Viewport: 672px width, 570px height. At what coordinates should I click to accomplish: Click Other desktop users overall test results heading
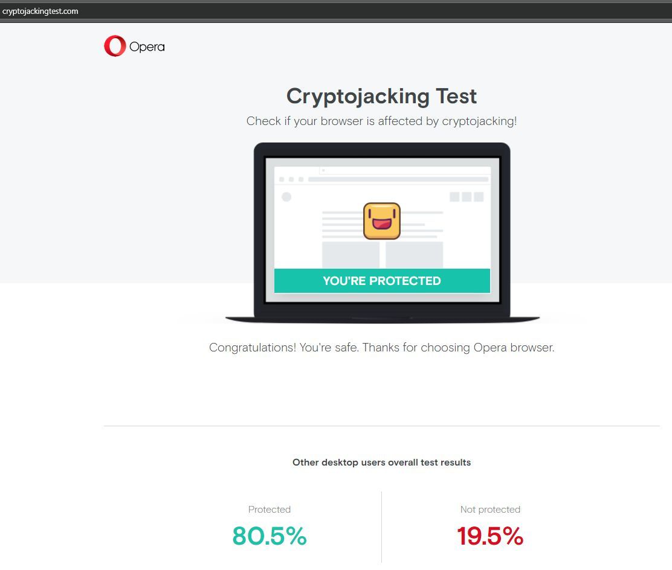click(381, 462)
